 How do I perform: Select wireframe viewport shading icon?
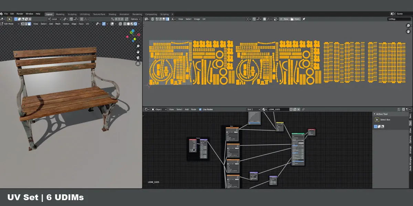[x=125, y=24]
